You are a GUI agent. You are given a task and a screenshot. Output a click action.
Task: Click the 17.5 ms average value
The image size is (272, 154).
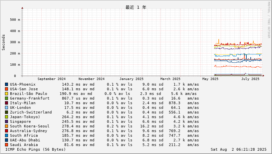[x=72, y=108]
